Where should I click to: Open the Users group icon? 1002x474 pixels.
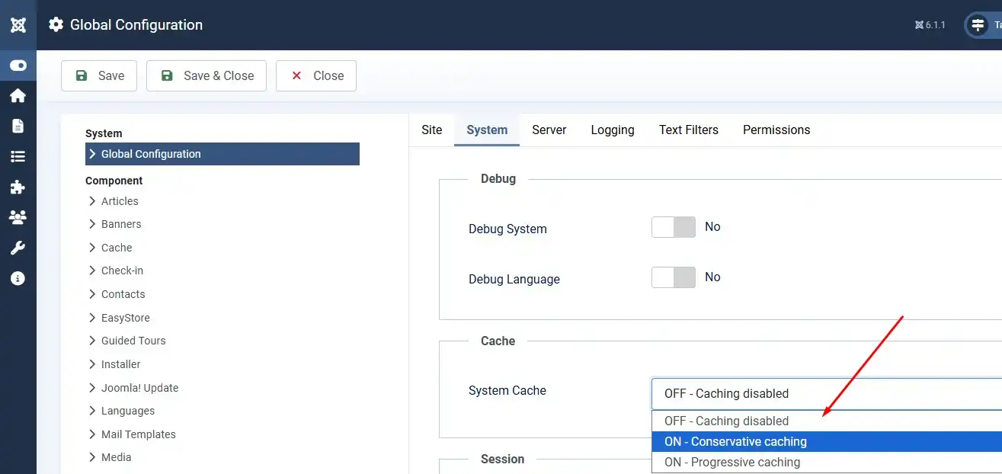tap(18, 217)
